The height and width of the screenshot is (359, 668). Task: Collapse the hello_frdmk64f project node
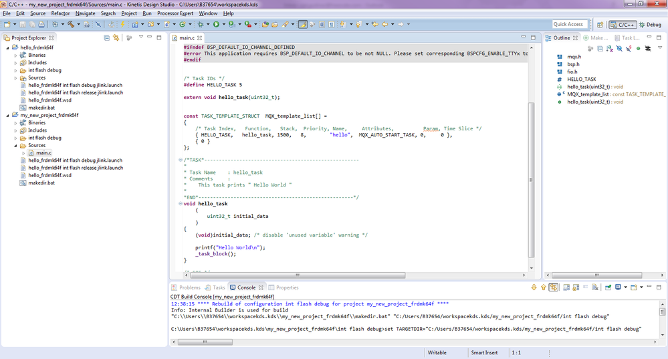pos(7,47)
